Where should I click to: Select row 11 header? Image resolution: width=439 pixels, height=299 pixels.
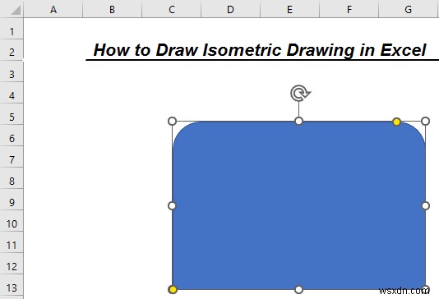(12, 242)
